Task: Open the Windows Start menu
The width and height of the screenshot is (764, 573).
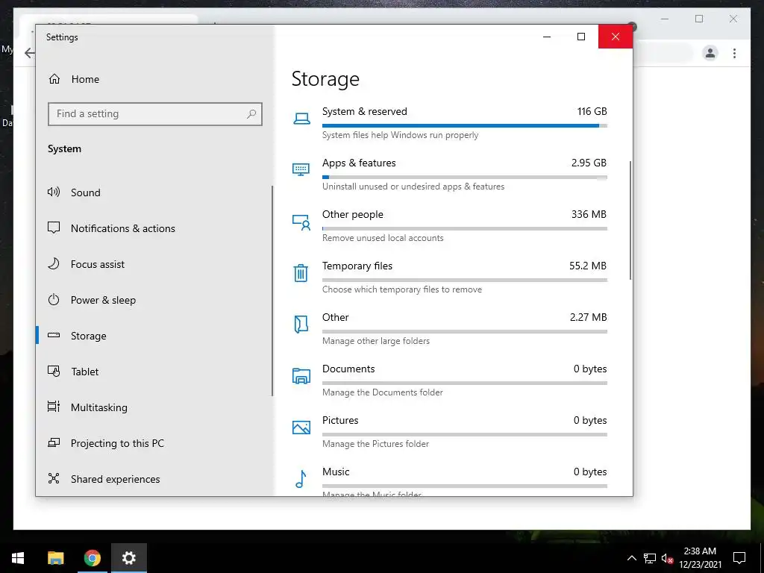Action: [18, 558]
